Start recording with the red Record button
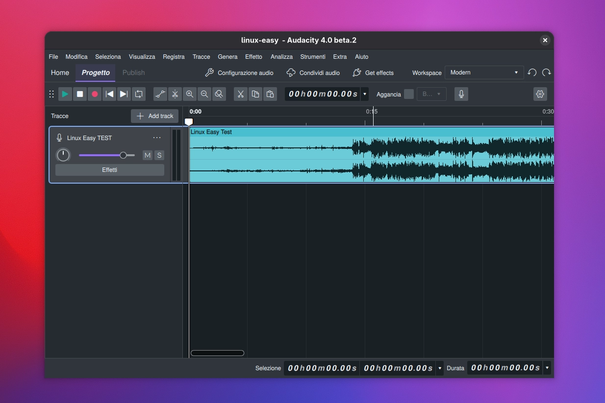Screen dimensions: 605x403 [95, 94]
